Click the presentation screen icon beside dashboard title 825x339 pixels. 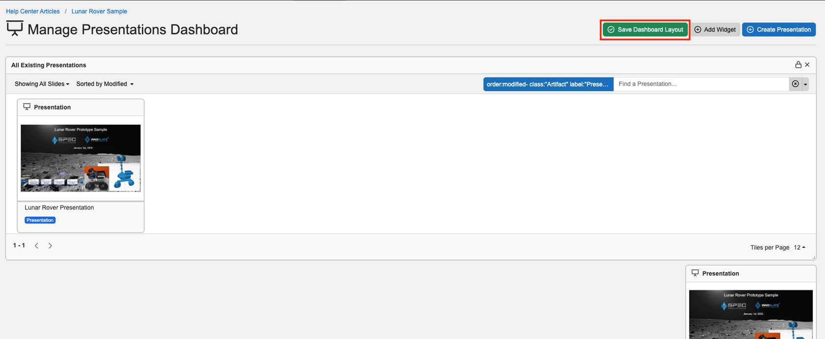pyautogui.click(x=15, y=29)
